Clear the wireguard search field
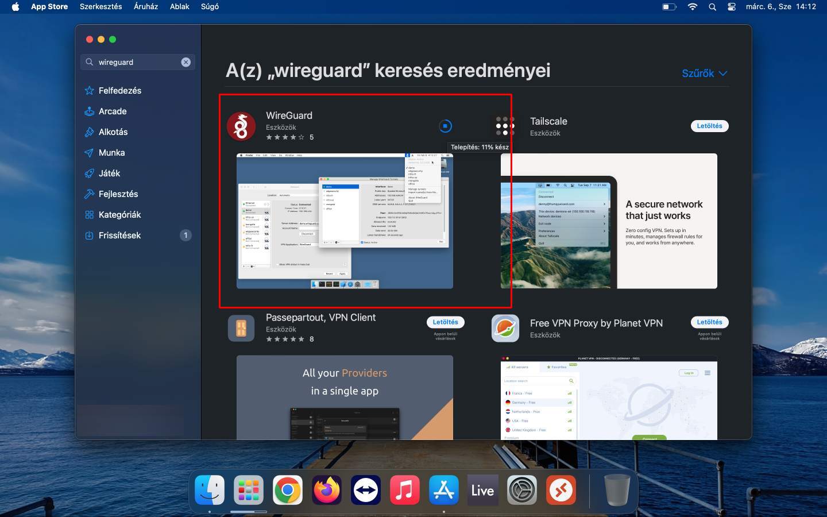The width and height of the screenshot is (827, 517). click(x=186, y=62)
